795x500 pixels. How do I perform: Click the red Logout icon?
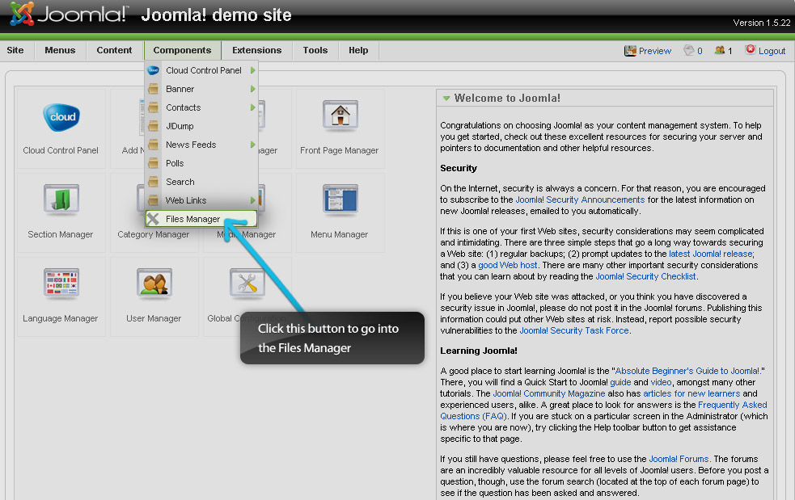coord(751,49)
